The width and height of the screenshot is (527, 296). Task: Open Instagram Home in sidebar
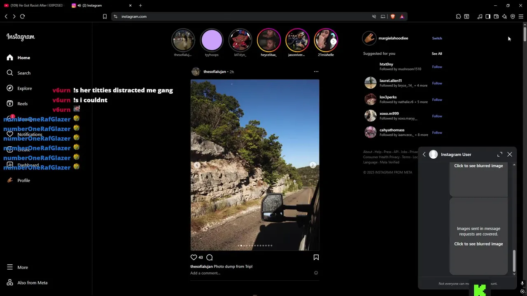[x=19, y=58]
